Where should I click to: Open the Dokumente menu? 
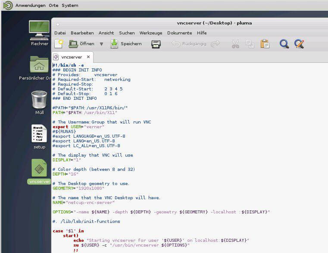[179, 33]
